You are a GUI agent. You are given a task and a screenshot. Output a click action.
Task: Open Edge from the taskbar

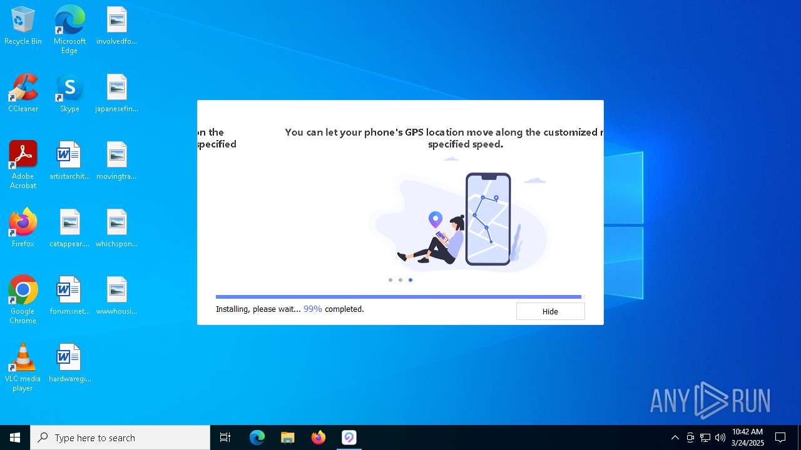click(257, 437)
